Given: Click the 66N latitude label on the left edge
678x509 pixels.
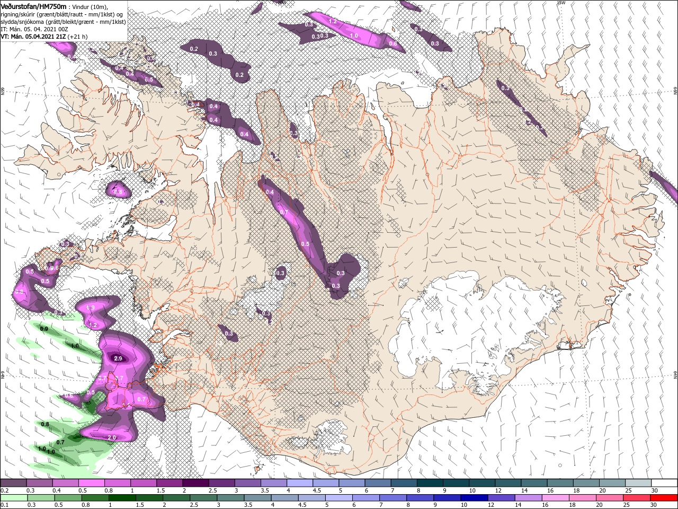Looking at the screenshot, I should [x=3, y=92].
